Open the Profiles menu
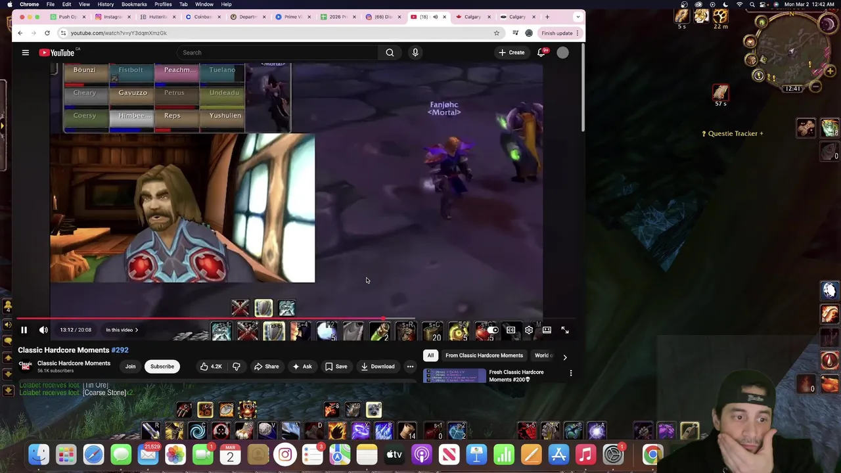The height and width of the screenshot is (473, 841). tap(163, 4)
